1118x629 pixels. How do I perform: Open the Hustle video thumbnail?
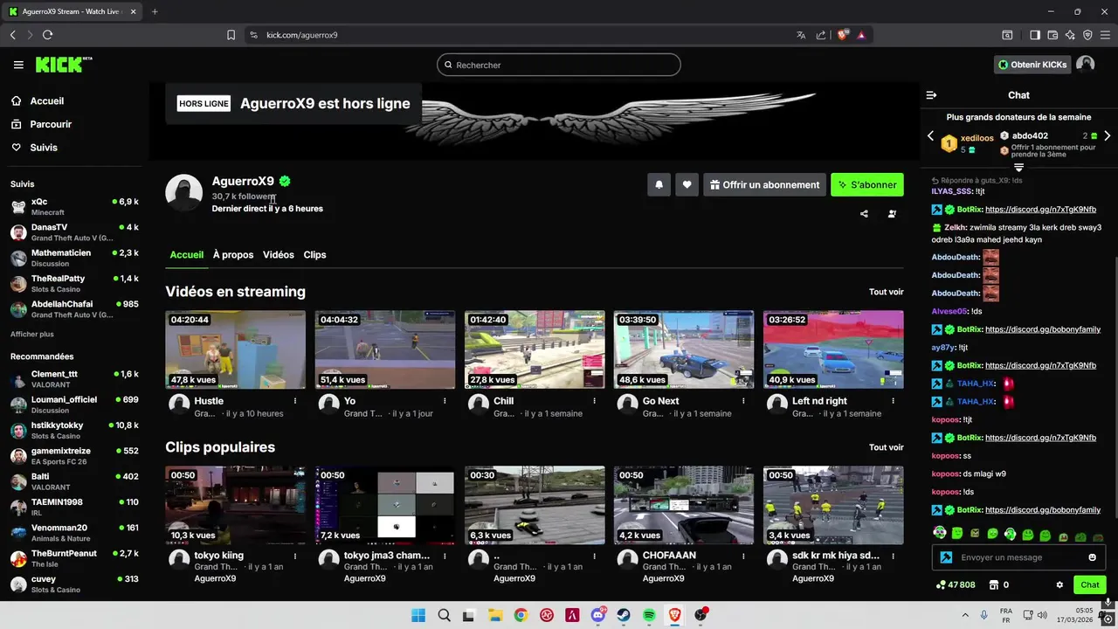[x=236, y=349]
